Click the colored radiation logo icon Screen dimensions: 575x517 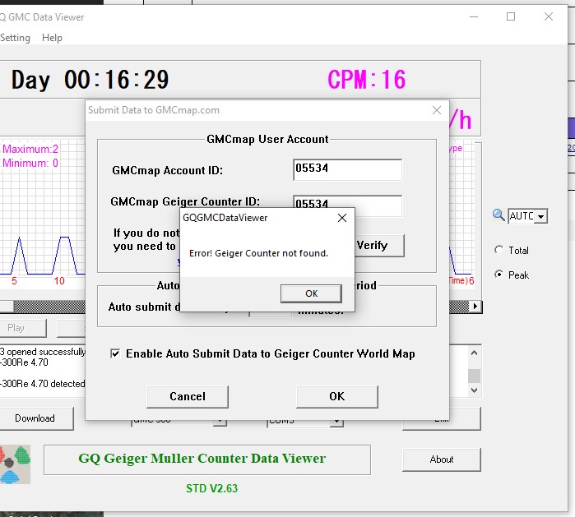pos(15,464)
